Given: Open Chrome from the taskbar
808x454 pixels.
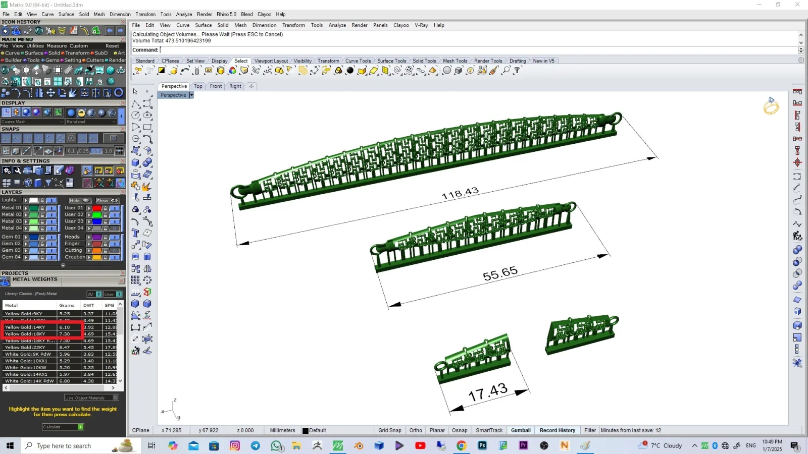Looking at the screenshot, I should (462, 445).
